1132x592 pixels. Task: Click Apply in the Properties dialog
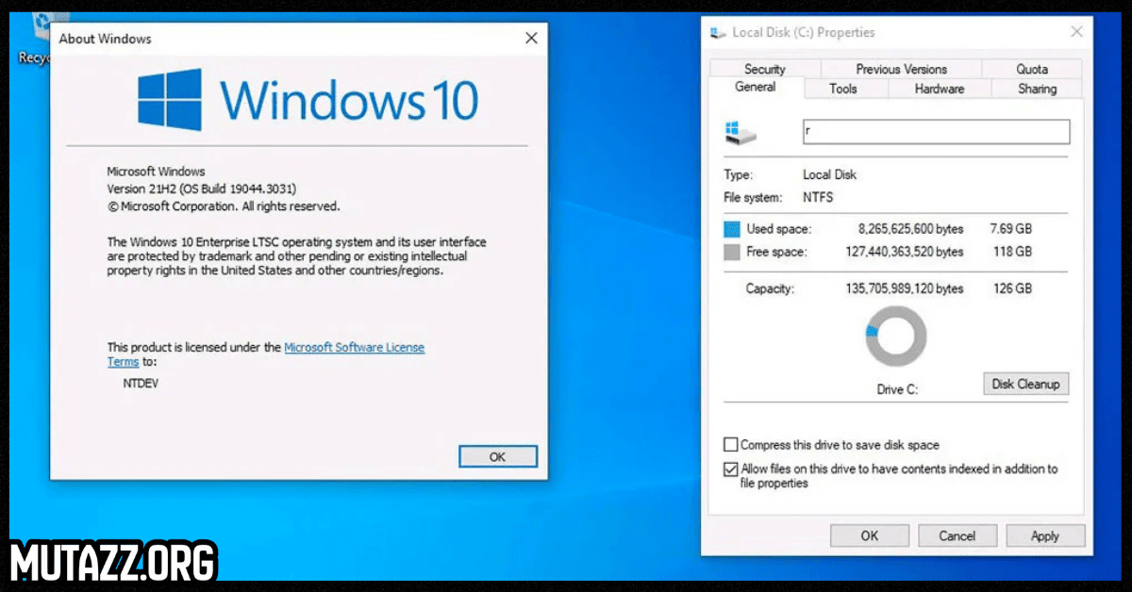tap(1044, 535)
